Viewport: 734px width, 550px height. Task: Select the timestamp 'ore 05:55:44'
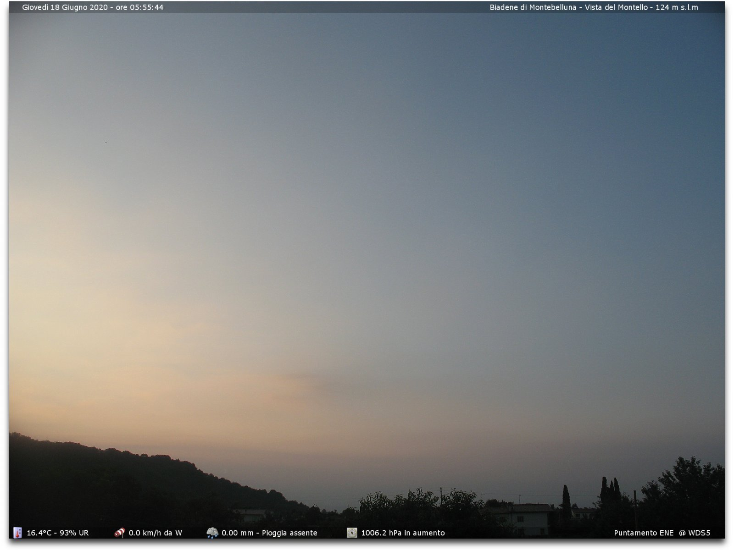tap(139, 7)
